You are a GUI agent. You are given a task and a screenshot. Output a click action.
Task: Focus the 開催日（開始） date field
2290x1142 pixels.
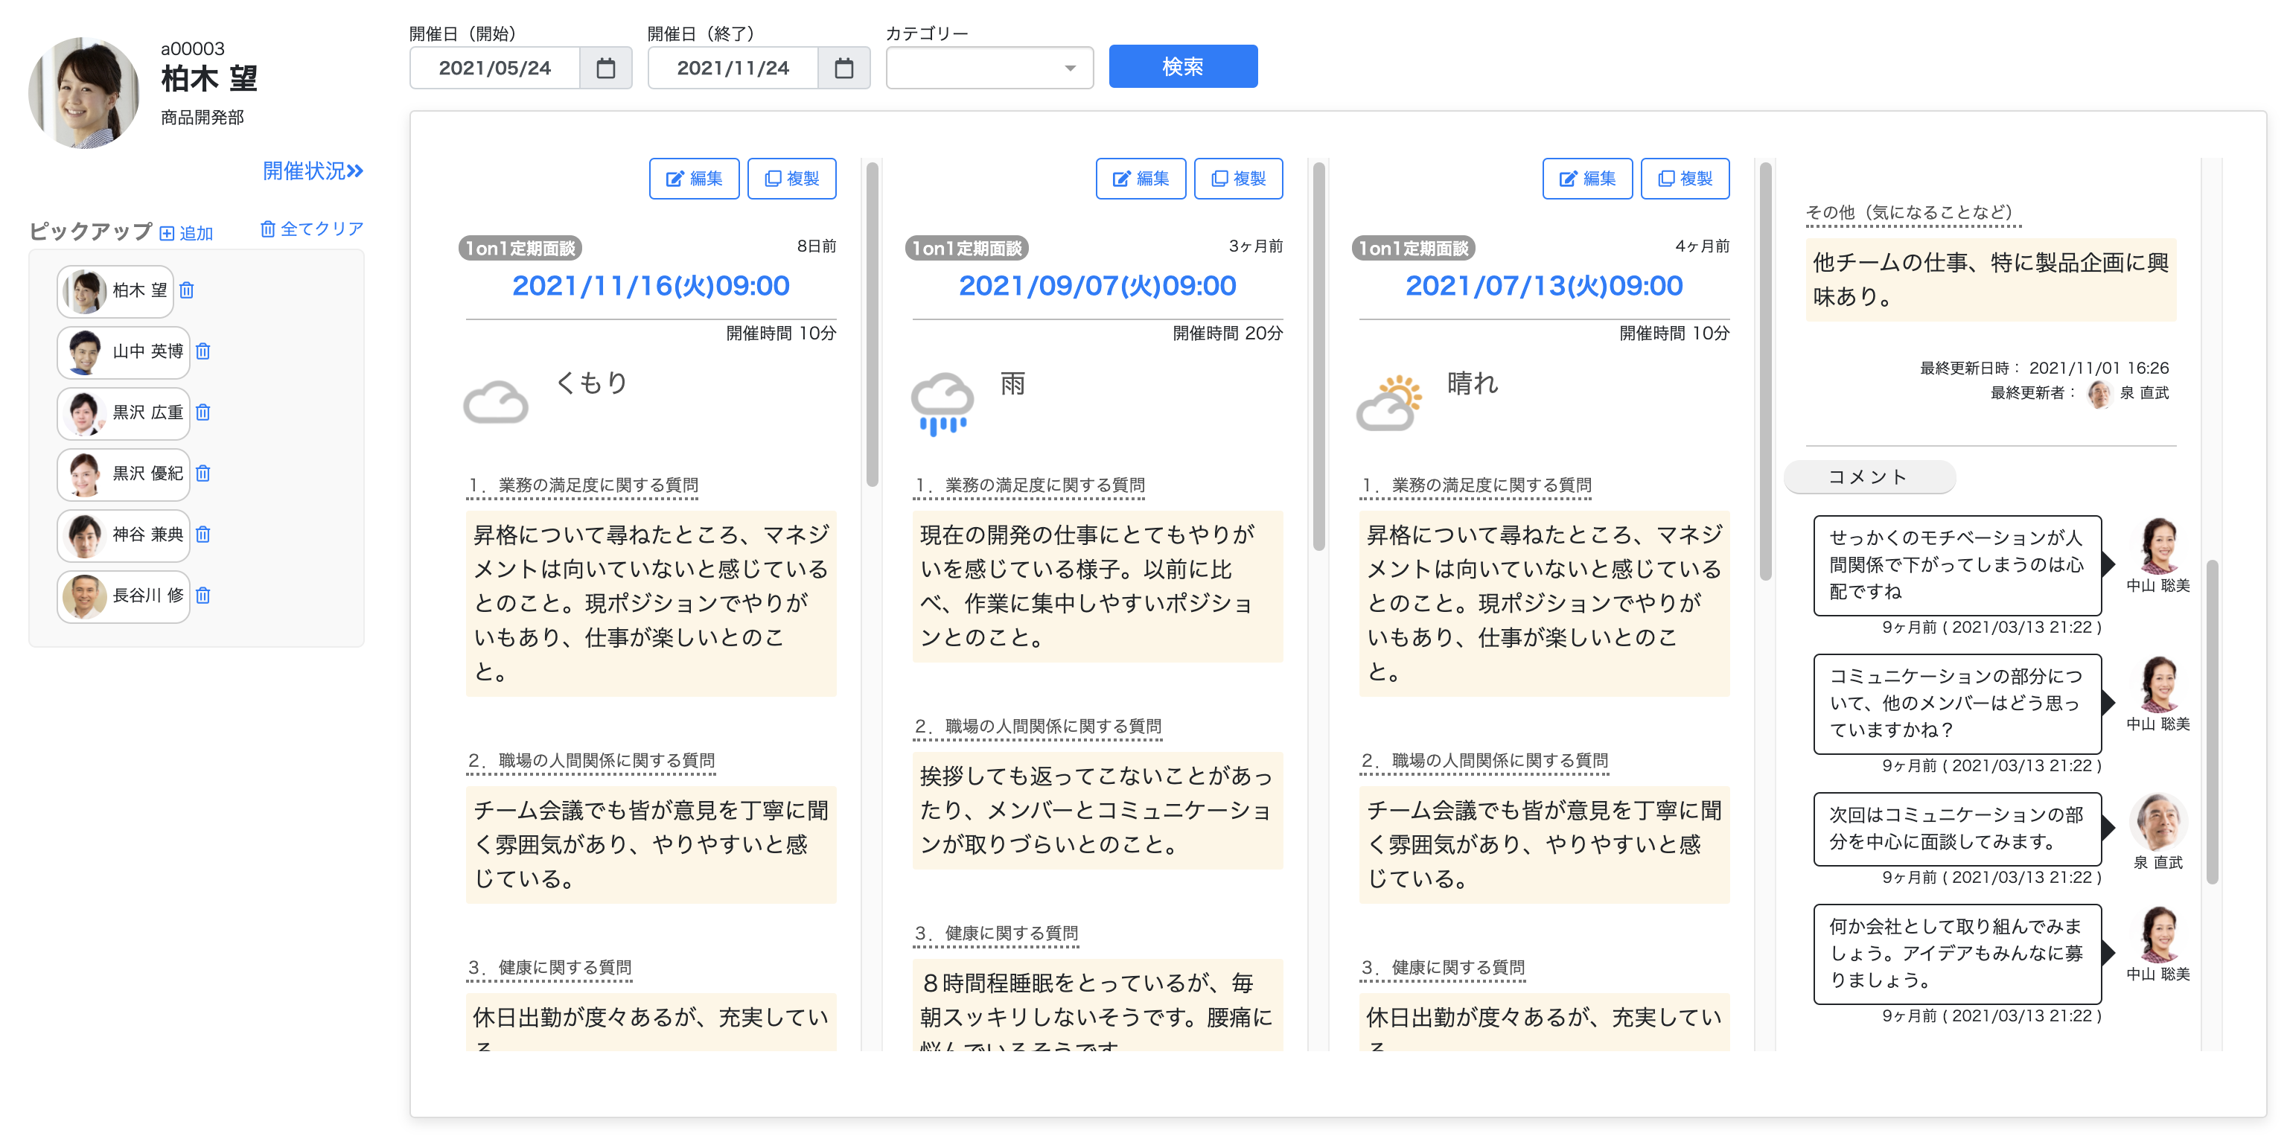tap(495, 68)
